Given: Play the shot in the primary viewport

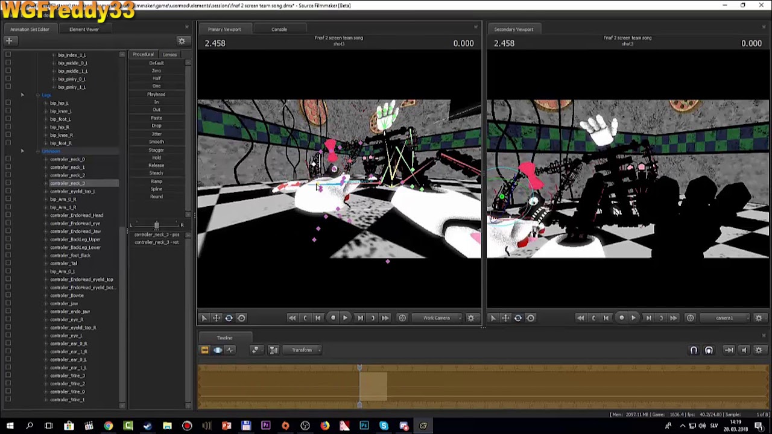Looking at the screenshot, I should pos(345,318).
